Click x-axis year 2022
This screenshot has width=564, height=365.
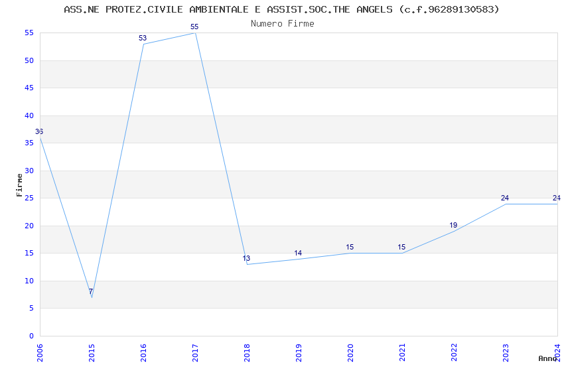click(x=455, y=352)
